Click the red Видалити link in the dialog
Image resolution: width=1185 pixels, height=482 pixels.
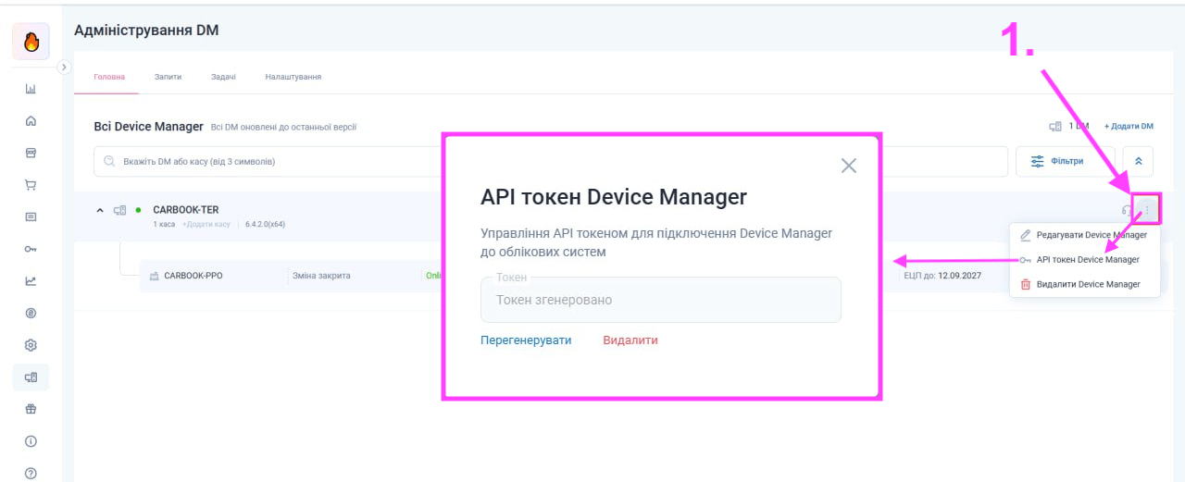(630, 340)
